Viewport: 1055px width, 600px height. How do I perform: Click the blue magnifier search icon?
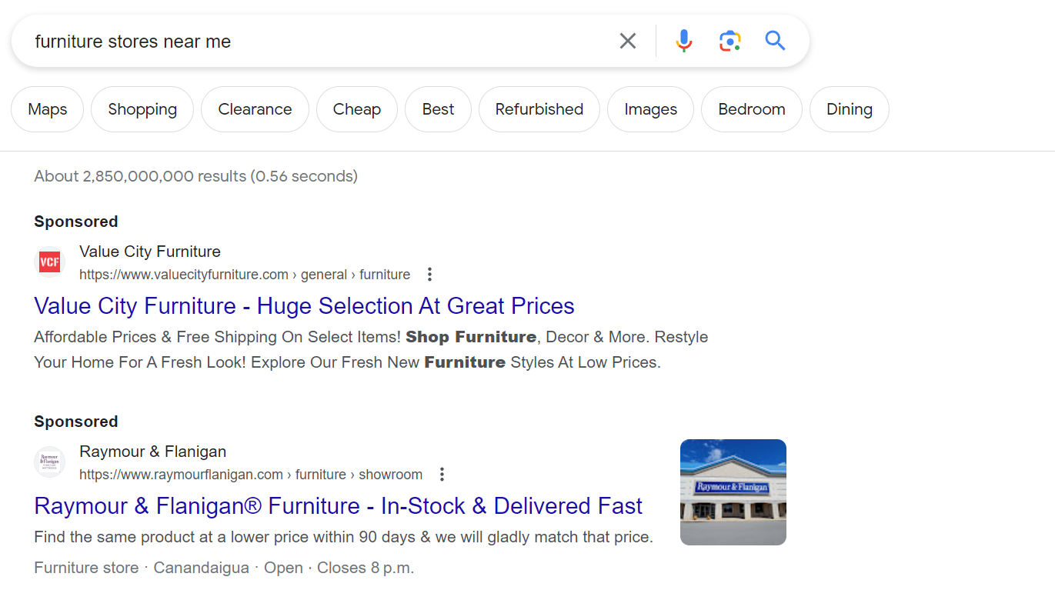pos(775,41)
